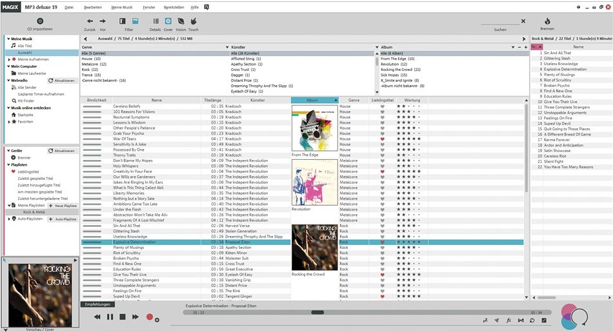Switch to the Details list view
Screen dimensions: 613x332
pos(156,21)
